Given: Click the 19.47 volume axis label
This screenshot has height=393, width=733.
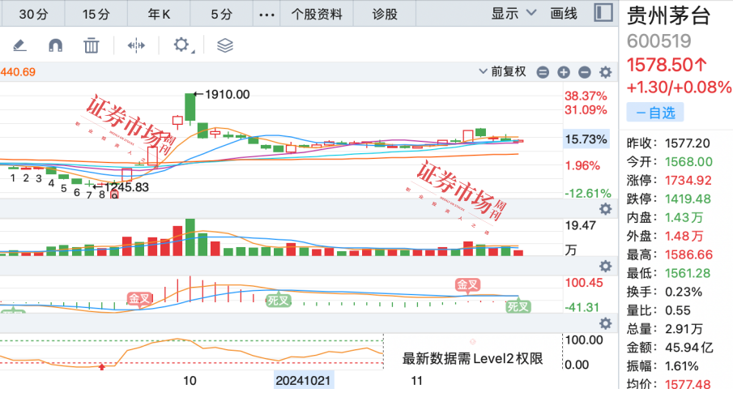Looking at the screenshot, I should click(x=580, y=225).
